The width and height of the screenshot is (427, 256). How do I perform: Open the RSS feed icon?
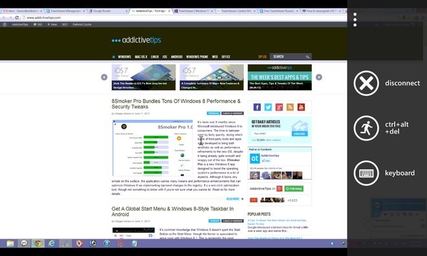[290, 107]
